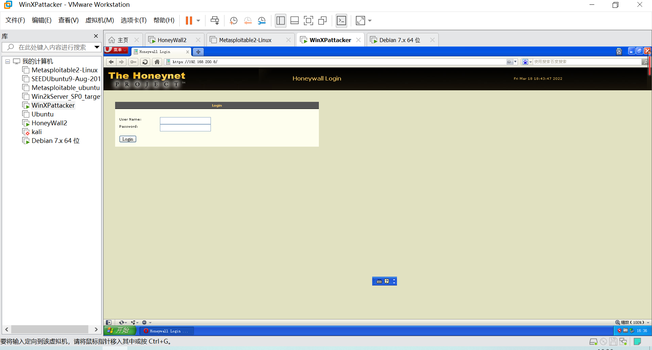Viewport: 652px width, 350px height.
Task: Open the Opera 菜单 menu button
Action: [116, 50]
